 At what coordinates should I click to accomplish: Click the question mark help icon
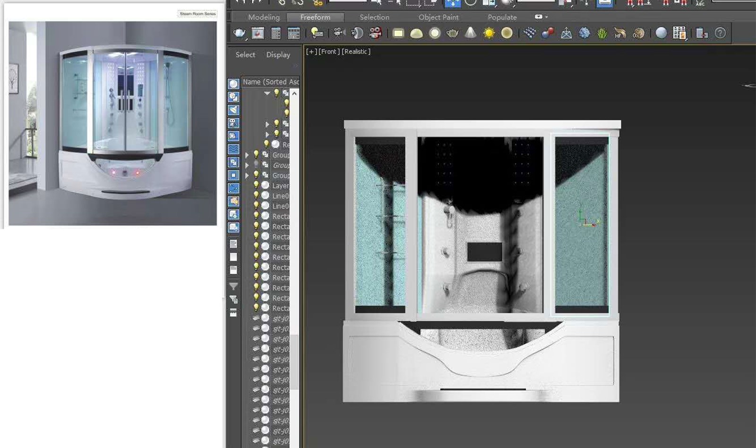tap(720, 33)
